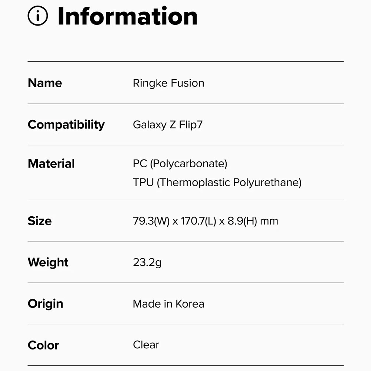Image resolution: width=371 pixels, height=371 pixels.
Task: Click the Made in Korea text
Action: pyautogui.click(x=168, y=304)
